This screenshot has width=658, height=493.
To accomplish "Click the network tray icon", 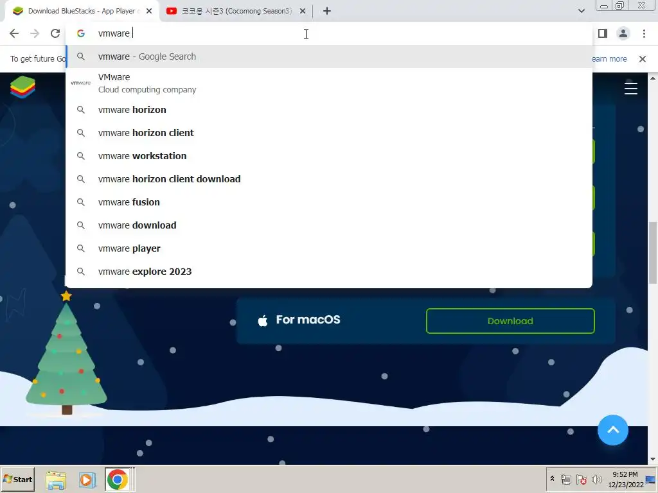I will pyautogui.click(x=566, y=480).
